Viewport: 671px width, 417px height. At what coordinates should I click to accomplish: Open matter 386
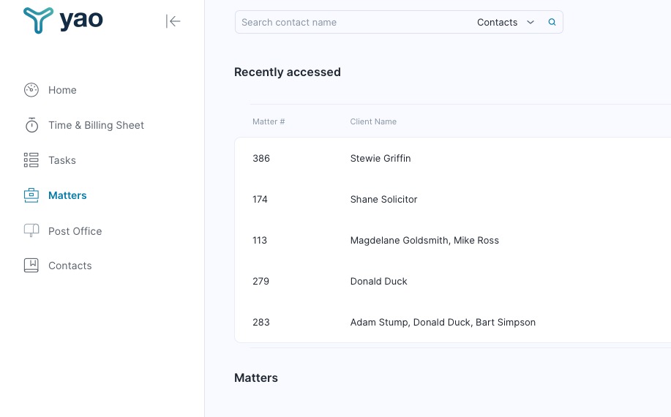point(261,158)
